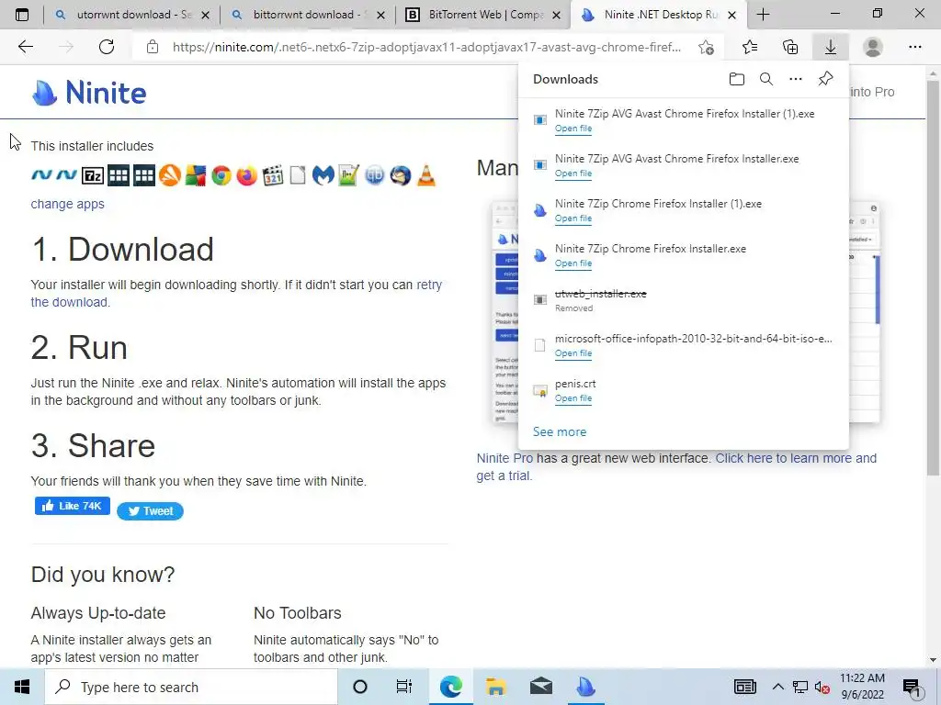The width and height of the screenshot is (941, 705).
Task: Open the browser profile avatar
Action: point(873,47)
